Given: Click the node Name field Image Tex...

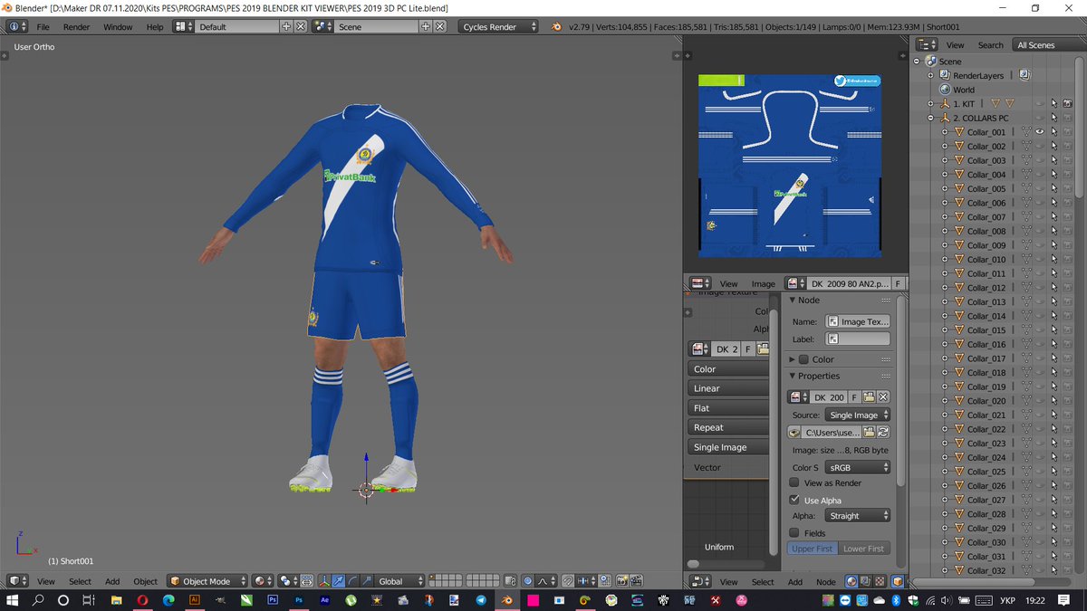Looking at the screenshot, I should click(858, 321).
